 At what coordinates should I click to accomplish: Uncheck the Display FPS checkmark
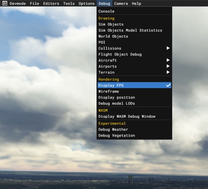pos(168,85)
